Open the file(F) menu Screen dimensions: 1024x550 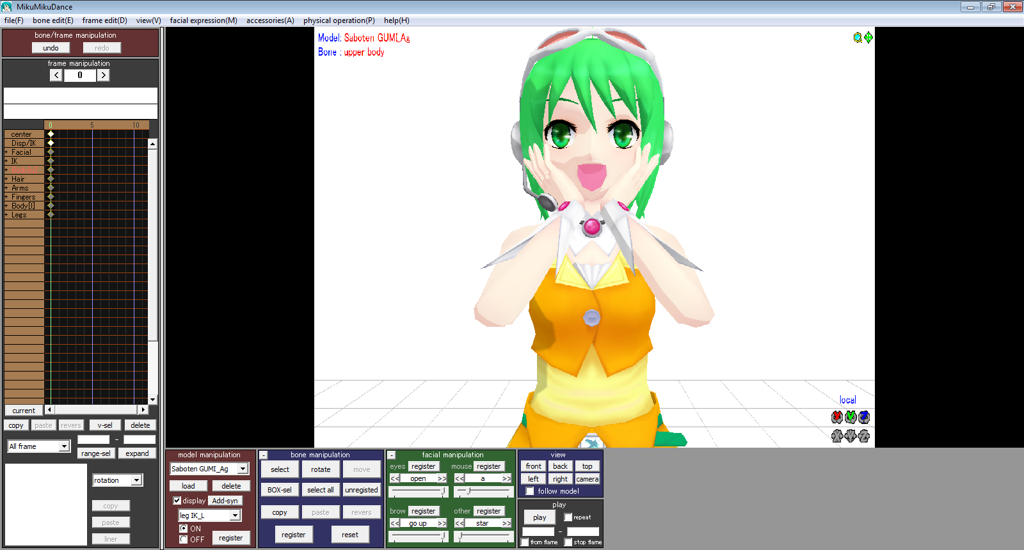click(14, 20)
